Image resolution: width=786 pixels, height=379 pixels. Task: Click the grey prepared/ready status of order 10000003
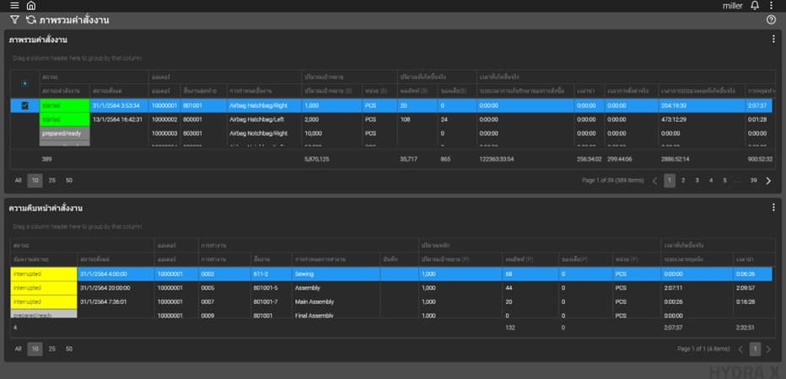[65, 134]
